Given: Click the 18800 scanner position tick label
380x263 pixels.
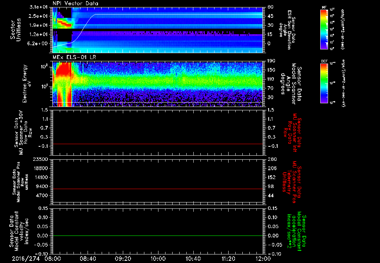Looking at the screenshot, I should pos(40,168).
